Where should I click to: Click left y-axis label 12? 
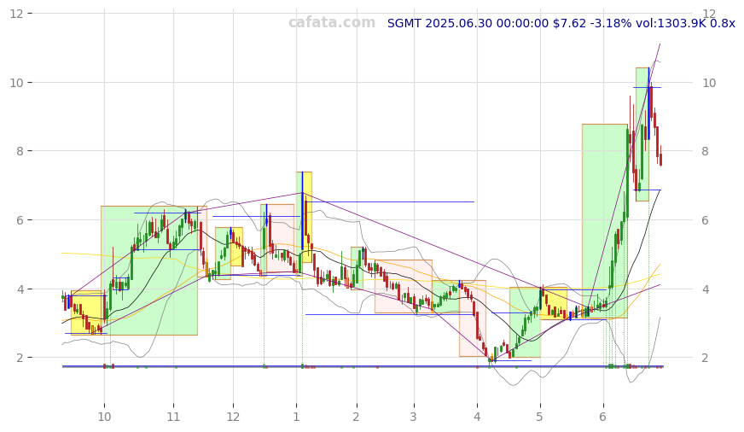click(17, 14)
